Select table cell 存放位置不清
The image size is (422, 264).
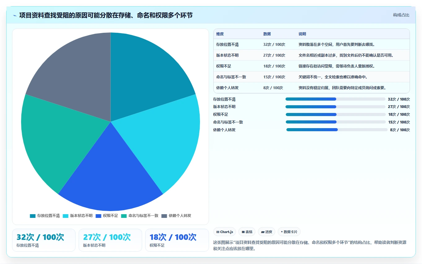[x=228, y=45]
